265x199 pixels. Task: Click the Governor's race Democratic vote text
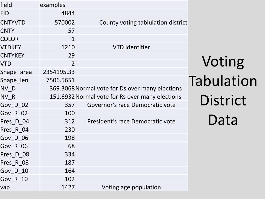131,105
